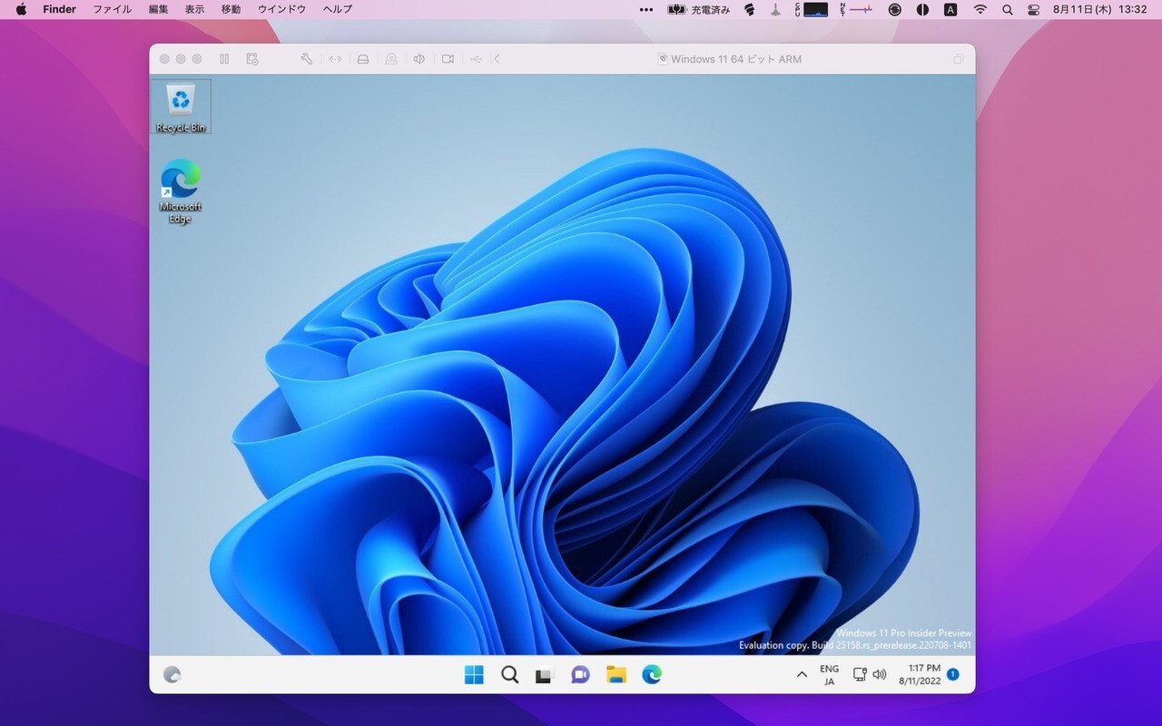Open the VM snapshots manager

point(252,59)
